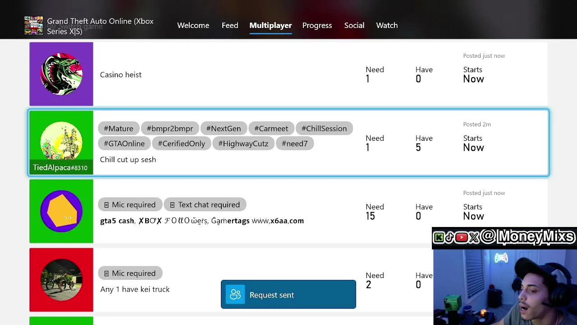
Task: Open the bike gamerpic on red post
Action: pos(61,280)
